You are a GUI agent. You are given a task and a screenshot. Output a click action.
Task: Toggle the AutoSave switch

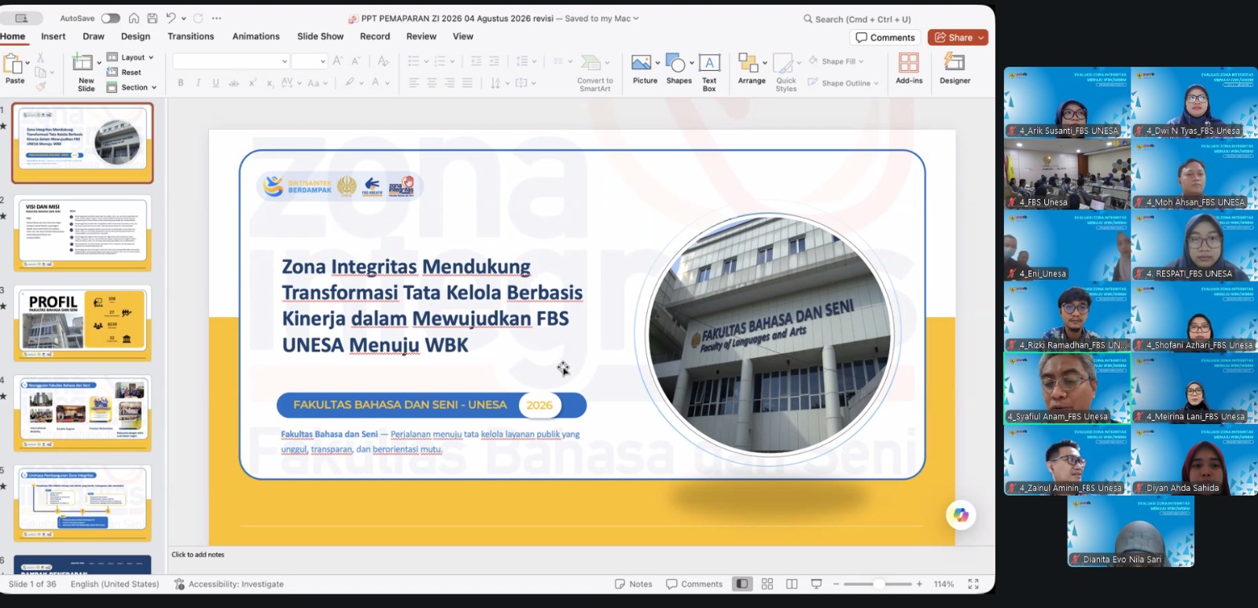tap(110, 18)
